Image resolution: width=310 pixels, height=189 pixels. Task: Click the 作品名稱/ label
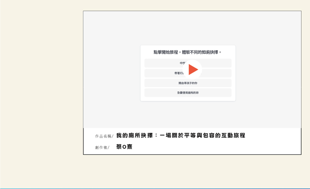tap(104, 136)
